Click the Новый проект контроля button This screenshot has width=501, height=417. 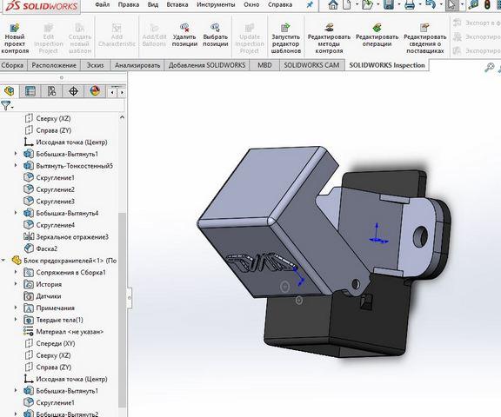coord(15,38)
